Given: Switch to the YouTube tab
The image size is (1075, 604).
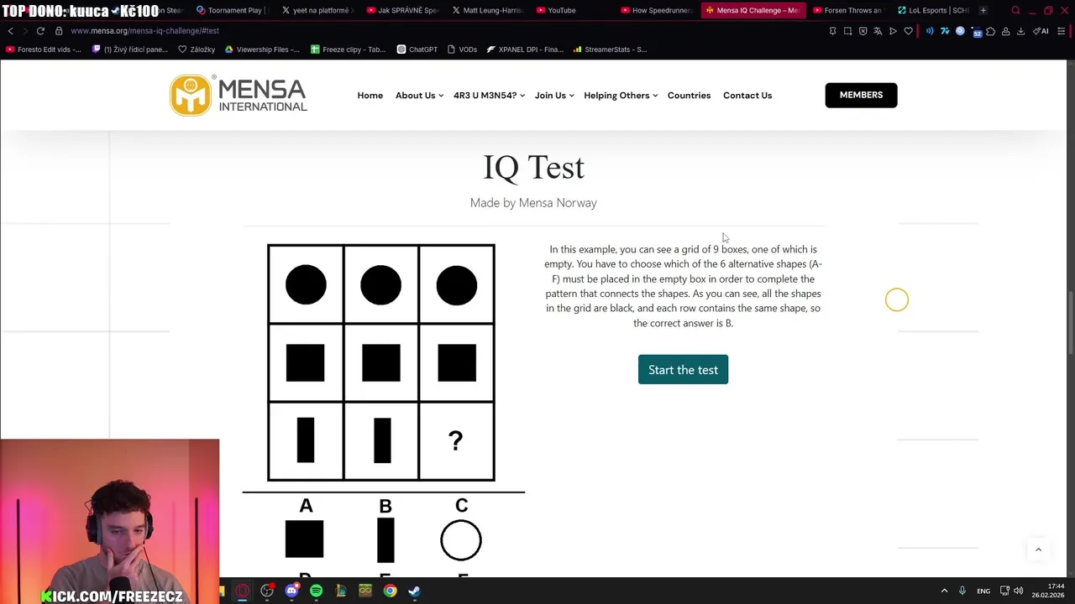Looking at the screenshot, I should [x=555, y=10].
